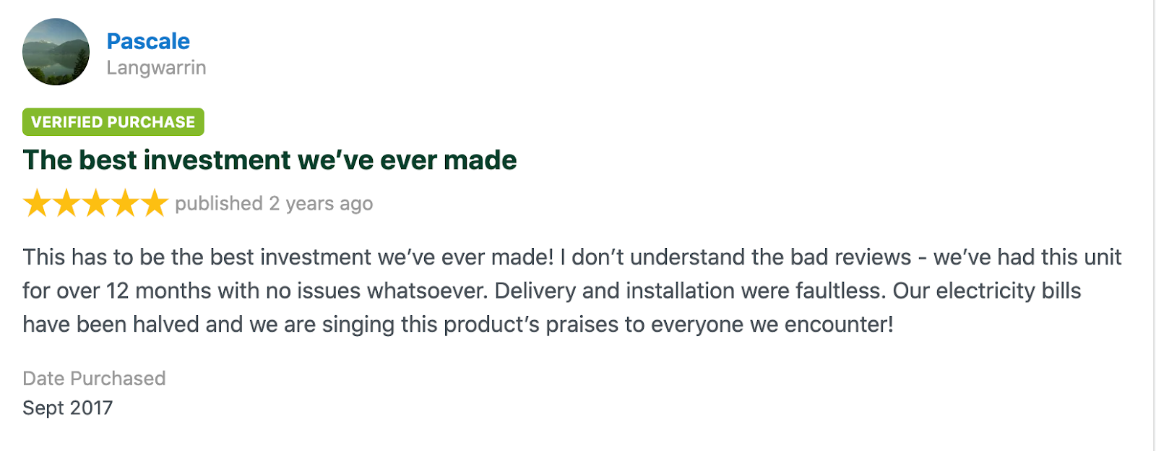Click the third yellow rating star
Screen dimensions: 1156x451
tap(95, 204)
